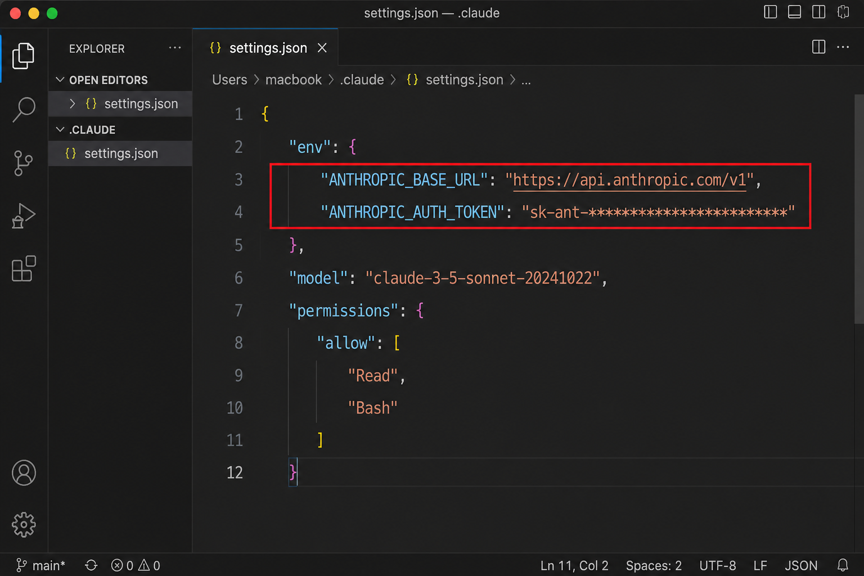Screen dimensions: 864x576
Task: Select settings.json in Open Editors list
Action: pyautogui.click(x=120, y=103)
